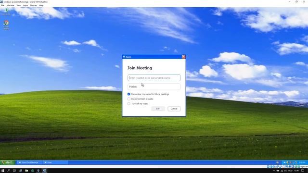Viewport: 308px width, 173px height.
Task: Click the VirtualBox title bar app icon
Action: 1,2
